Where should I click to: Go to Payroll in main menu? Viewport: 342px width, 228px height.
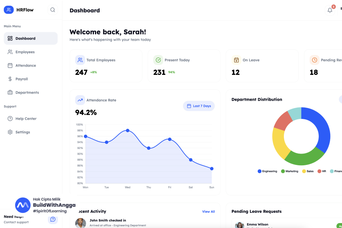coord(21,79)
